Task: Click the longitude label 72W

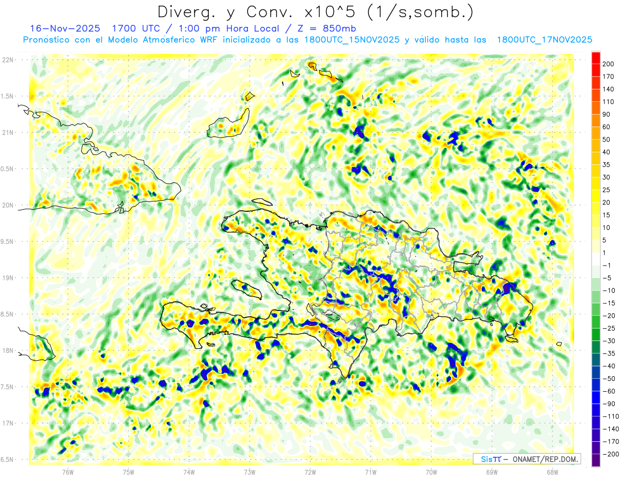Action: pos(310,472)
